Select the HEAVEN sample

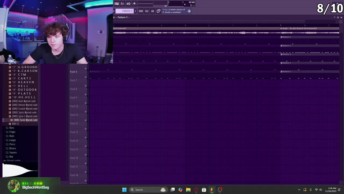click(22, 82)
